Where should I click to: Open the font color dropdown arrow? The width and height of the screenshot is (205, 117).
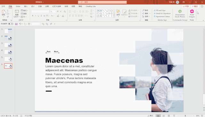pyautogui.click(x=65, y=16)
